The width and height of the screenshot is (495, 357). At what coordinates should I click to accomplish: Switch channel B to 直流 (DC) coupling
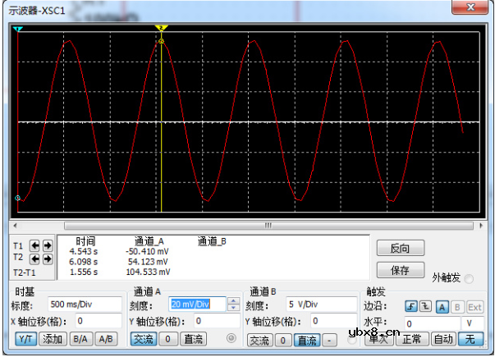307,339
